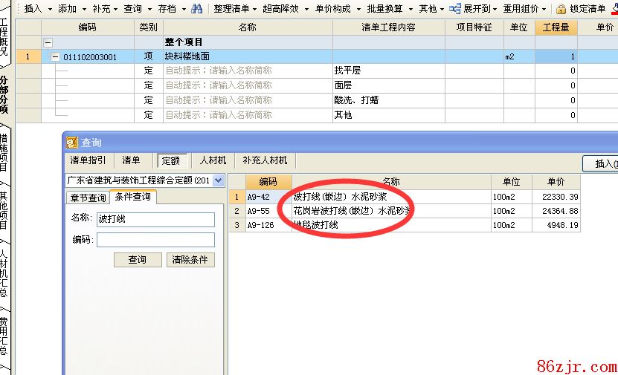Screen dimensions: 618x375
Task: Switch to the 清单指引 tab
Action: click(x=88, y=160)
